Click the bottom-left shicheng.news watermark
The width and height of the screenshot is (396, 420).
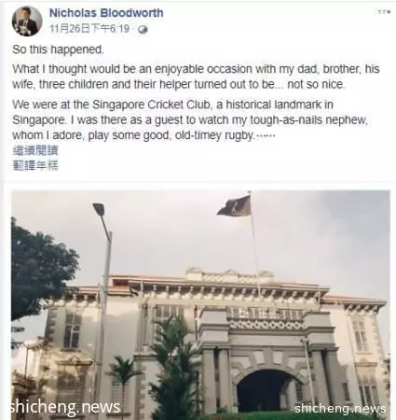[x=65, y=408]
